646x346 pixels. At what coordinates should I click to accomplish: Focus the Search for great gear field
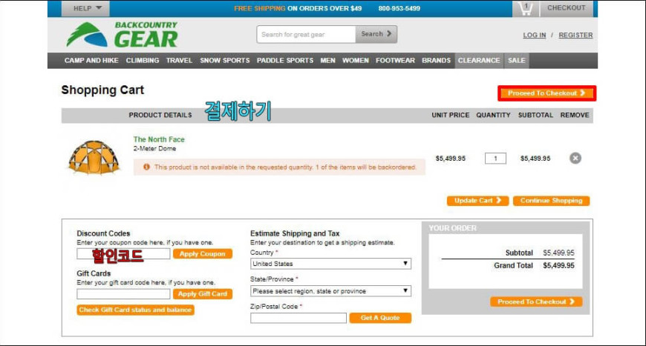pyautogui.click(x=306, y=34)
